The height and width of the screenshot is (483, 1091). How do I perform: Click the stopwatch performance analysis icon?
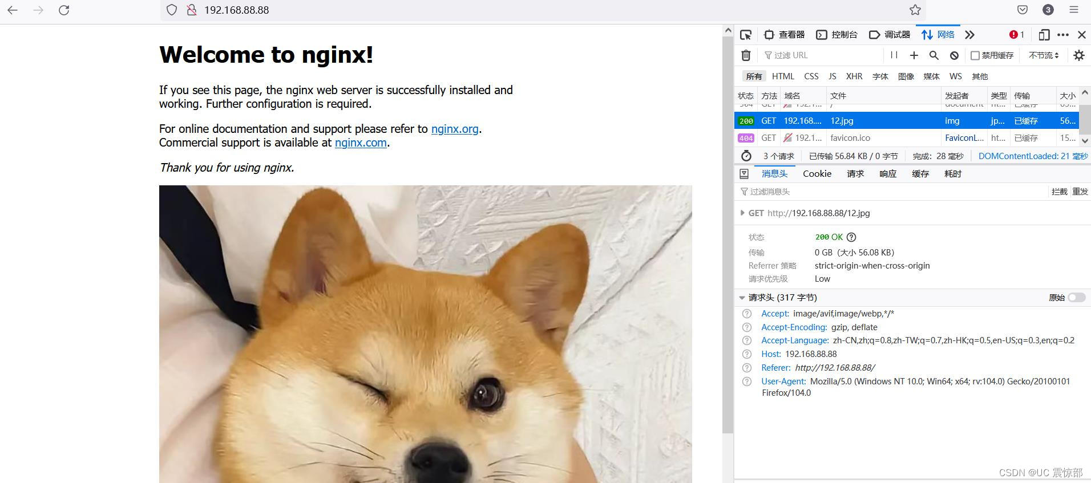point(746,156)
